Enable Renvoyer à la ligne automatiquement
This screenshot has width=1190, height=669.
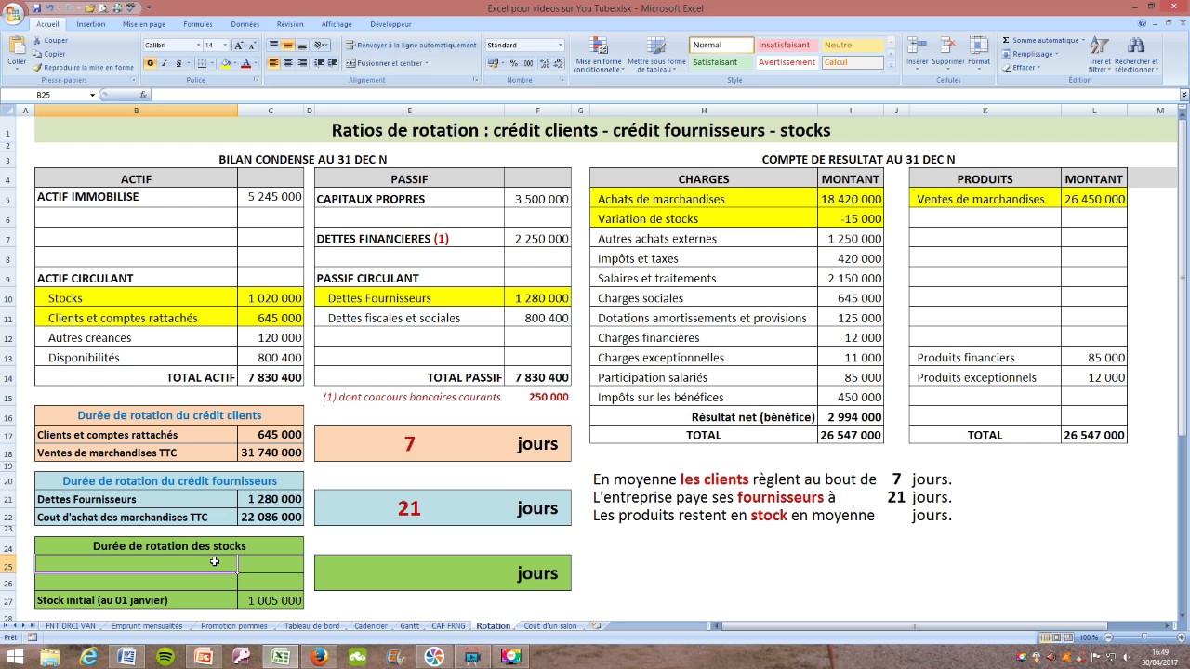(x=410, y=45)
